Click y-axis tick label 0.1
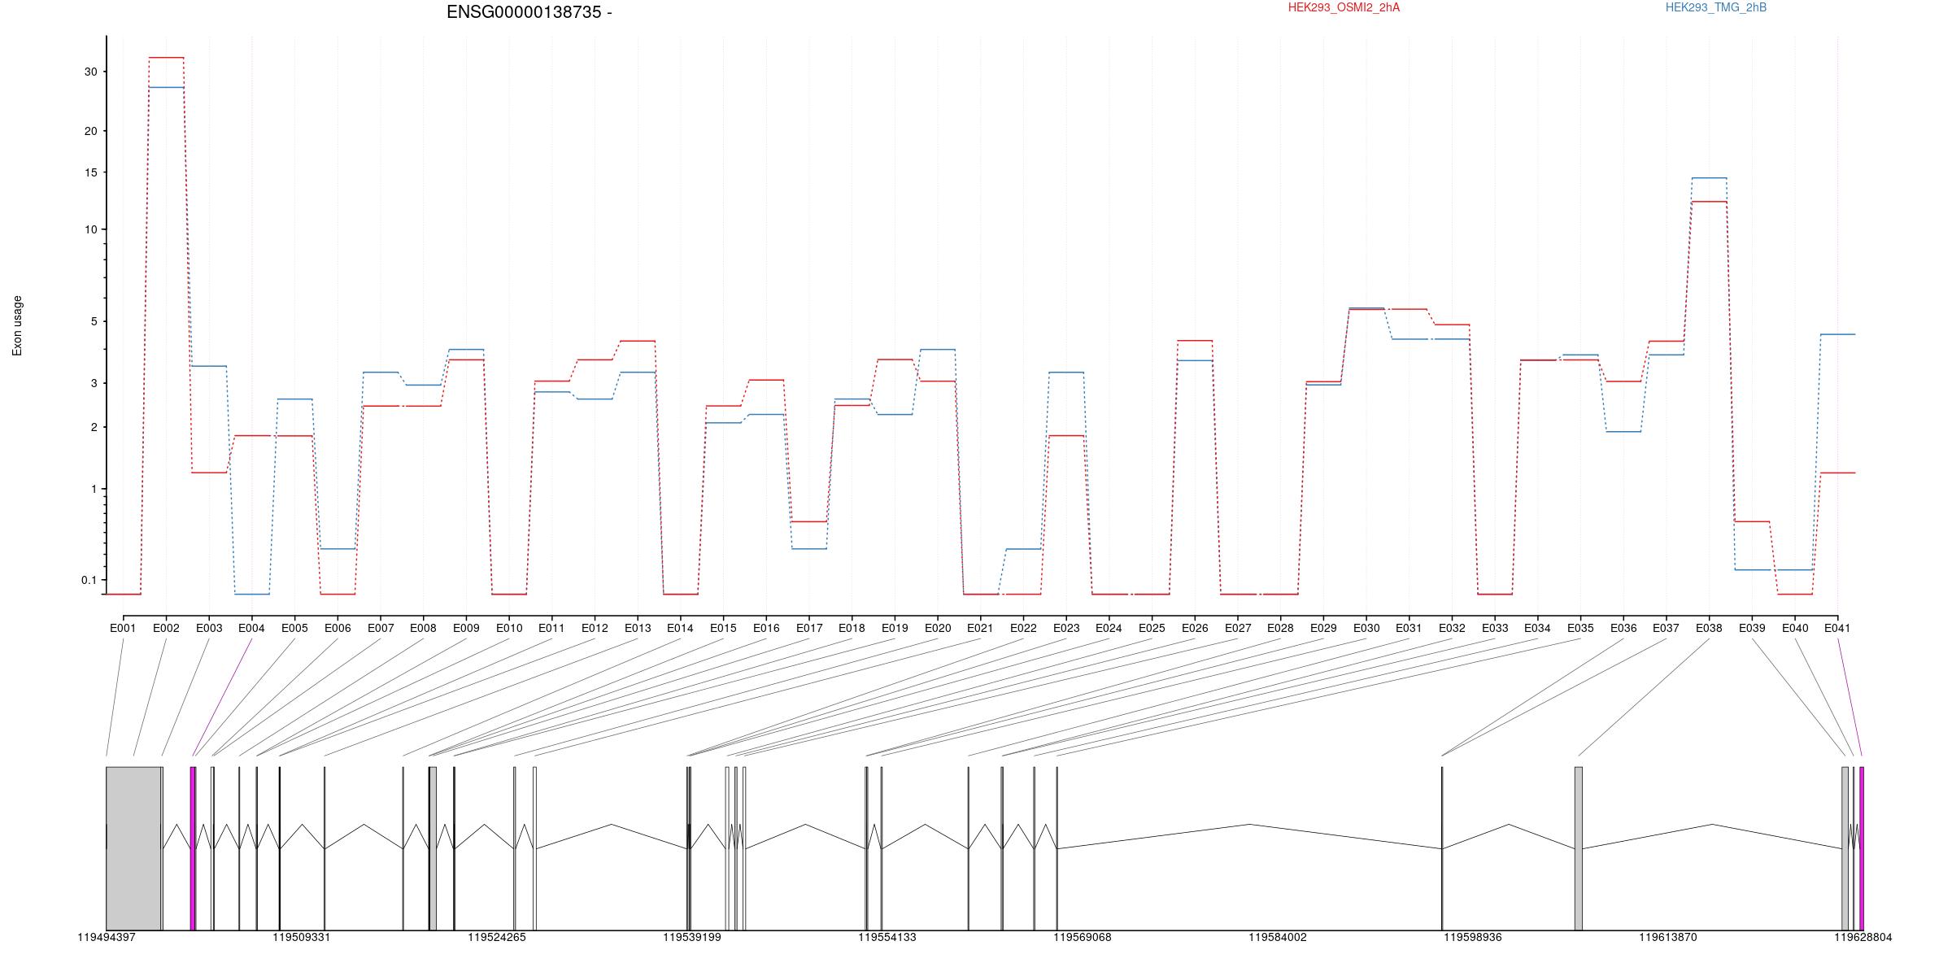 click(89, 581)
